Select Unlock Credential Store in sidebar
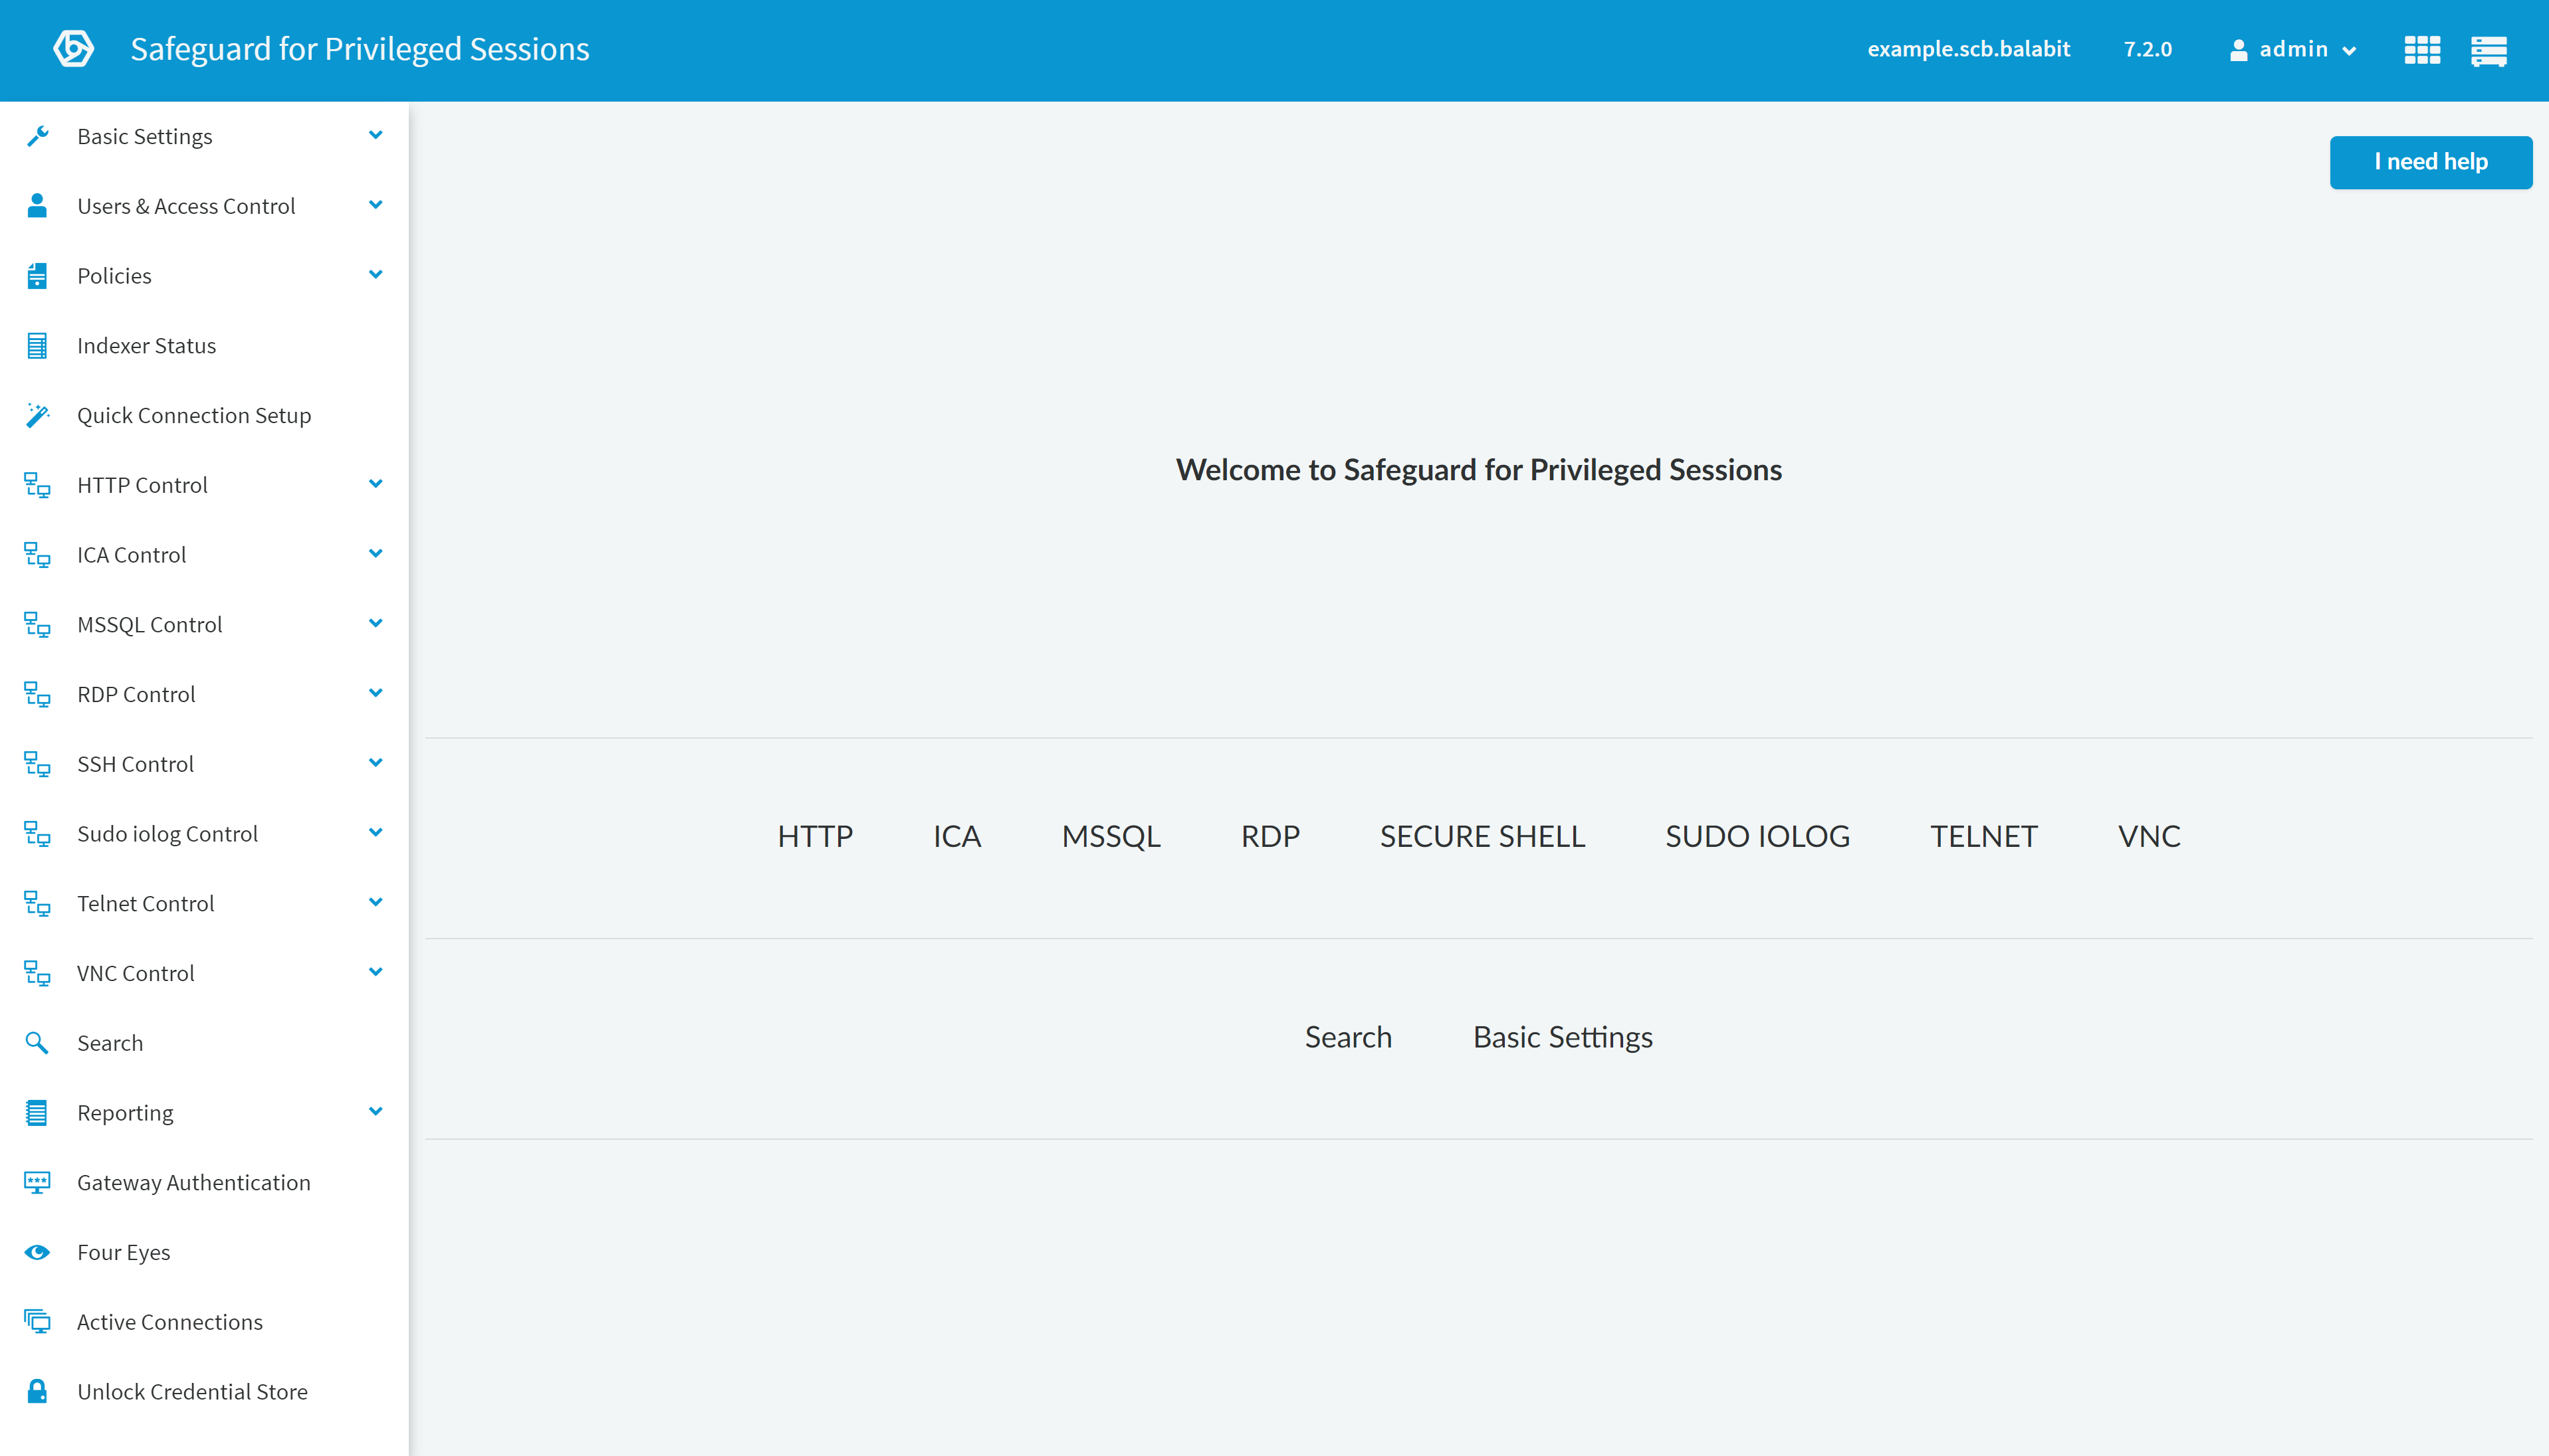This screenshot has height=1456, width=2549. click(x=204, y=1392)
